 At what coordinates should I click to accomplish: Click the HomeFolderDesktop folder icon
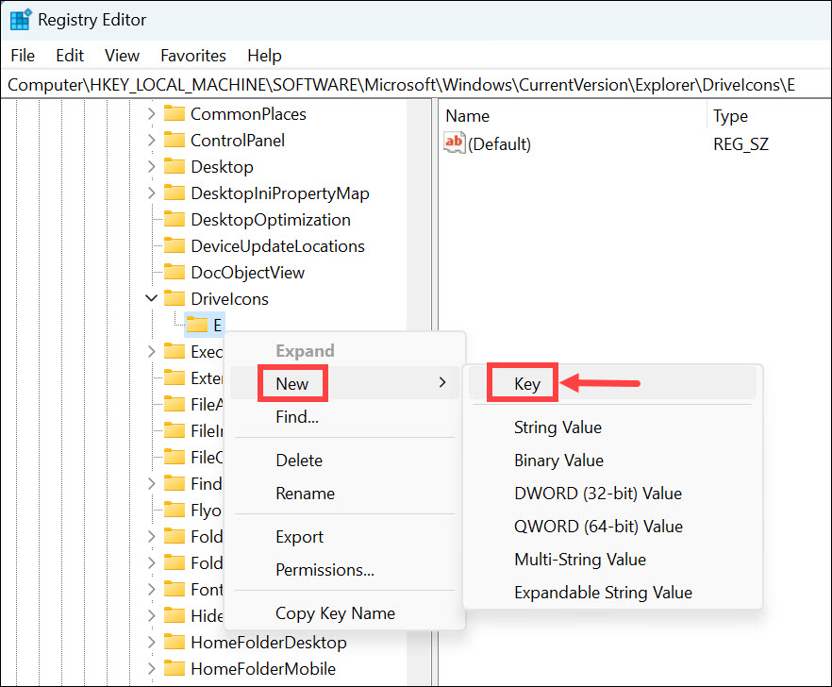click(x=174, y=643)
